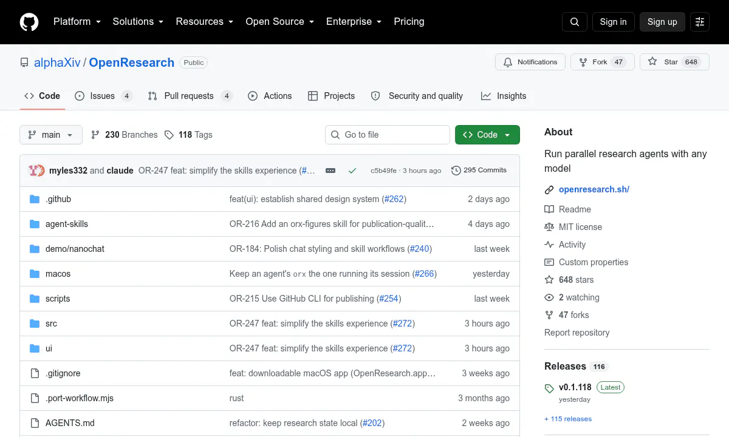Visit the openresearch.sh website link
This screenshot has width=729, height=437.
pyautogui.click(x=594, y=189)
